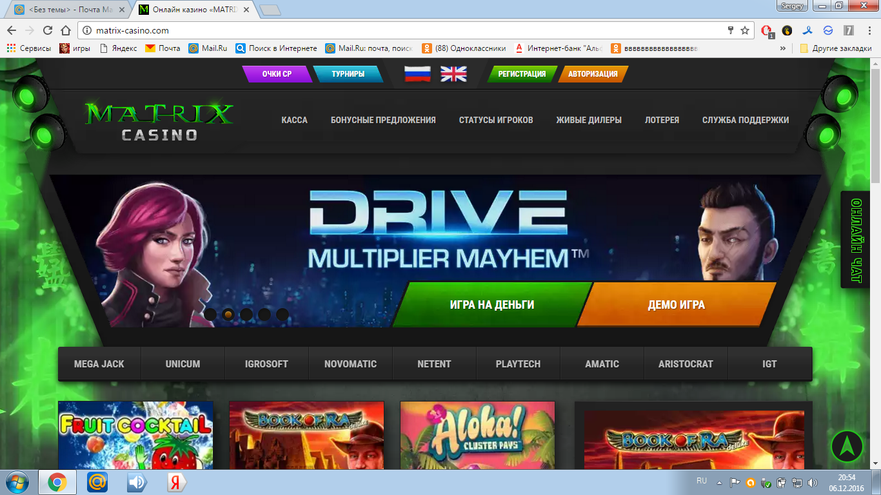Close the Почта Mail.Ru tab
This screenshot has width=881, height=495.
121,10
